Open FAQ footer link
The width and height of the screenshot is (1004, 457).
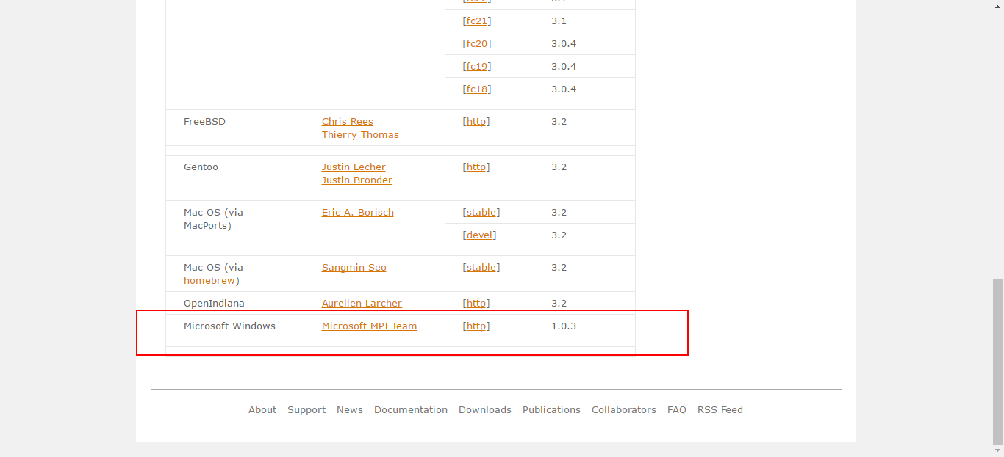pyautogui.click(x=677, y=409)
